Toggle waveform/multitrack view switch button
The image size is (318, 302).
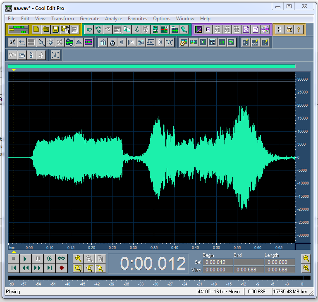coord(18,29)
